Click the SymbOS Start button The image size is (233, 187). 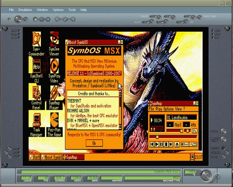pos(34,157)
